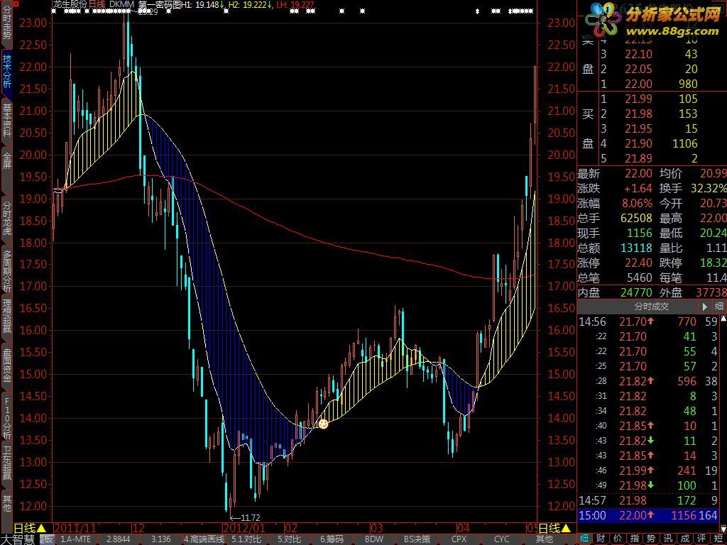Viewport: 727px width, 545px height.
Task: Open the F10分析 sidebar tab
Action: click(6, 417)
